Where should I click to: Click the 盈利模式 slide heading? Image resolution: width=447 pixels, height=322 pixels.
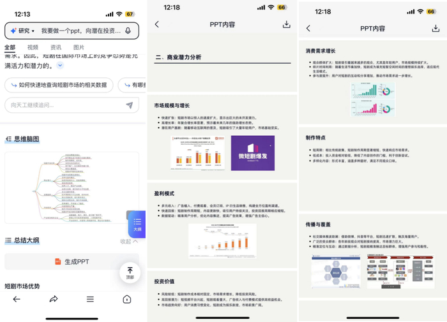coord(164,194)
